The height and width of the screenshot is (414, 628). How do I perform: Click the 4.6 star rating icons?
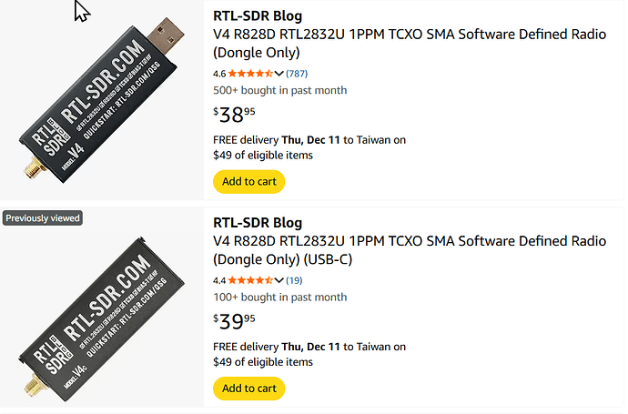250,74
